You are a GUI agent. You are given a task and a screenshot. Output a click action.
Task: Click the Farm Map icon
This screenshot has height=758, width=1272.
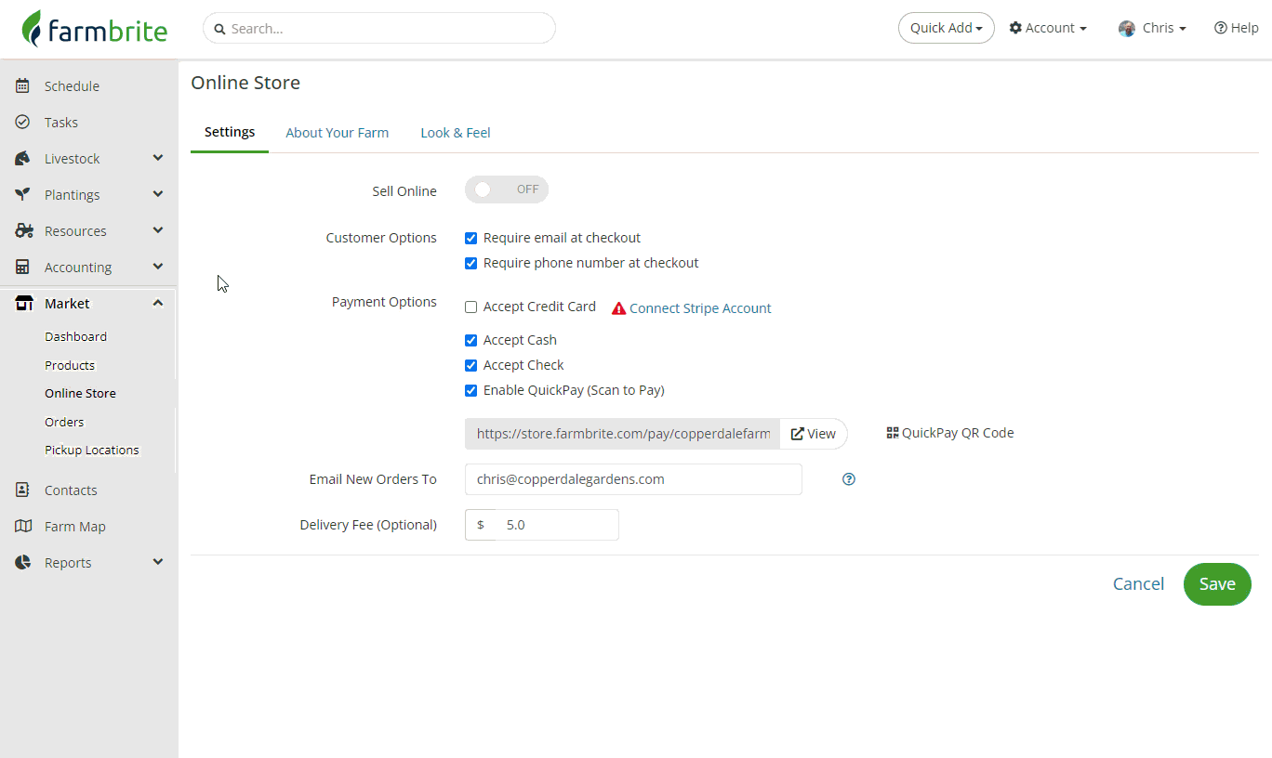tap(23, 527)
